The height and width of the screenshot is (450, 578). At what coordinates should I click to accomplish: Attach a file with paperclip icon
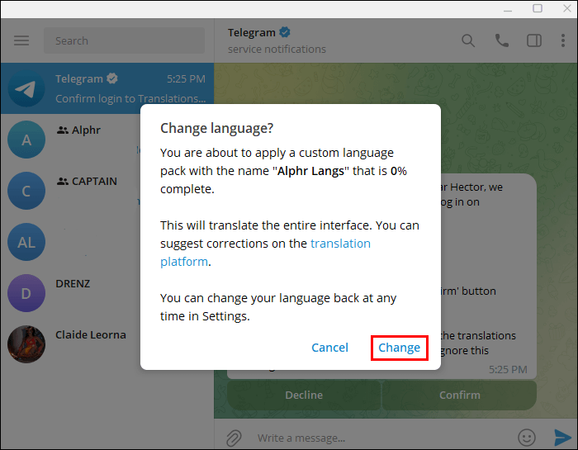pyautogui.click(x=234, y=438)
